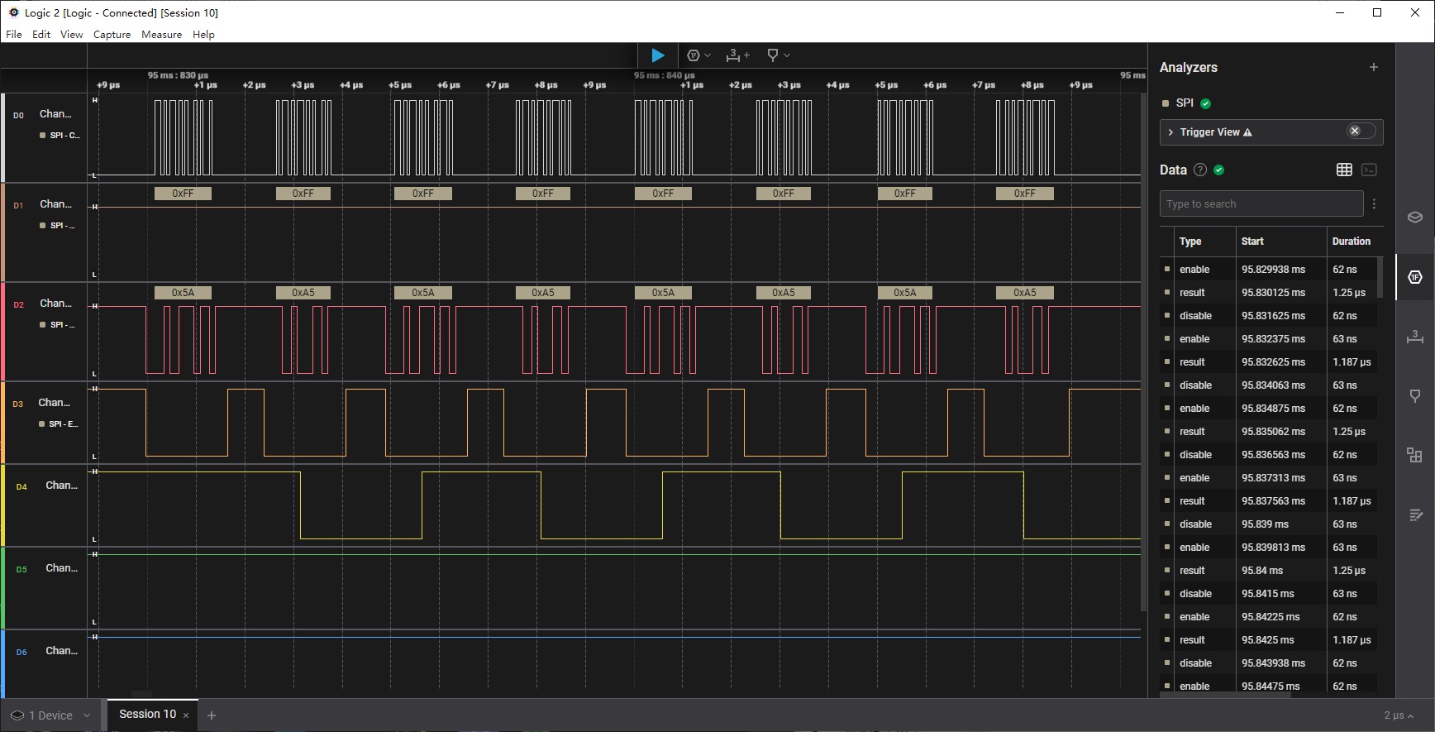Open the Timing Markers sidebar panel
Viewport: 1435px width, 732px height.
(x=1415, y=337)
